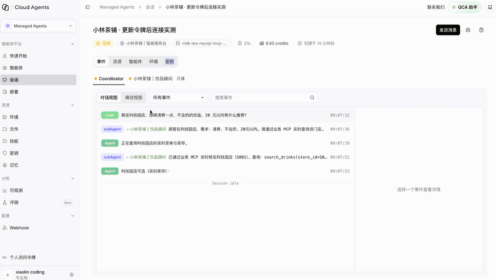Select the Agent event 正在查询科技园店的实时菜单与库存

(x=225, y=143)
